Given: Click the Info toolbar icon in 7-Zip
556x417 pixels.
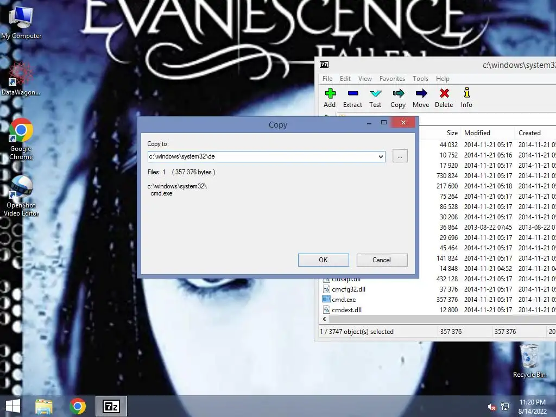Looking at the screenshot, I should (466, 98).
